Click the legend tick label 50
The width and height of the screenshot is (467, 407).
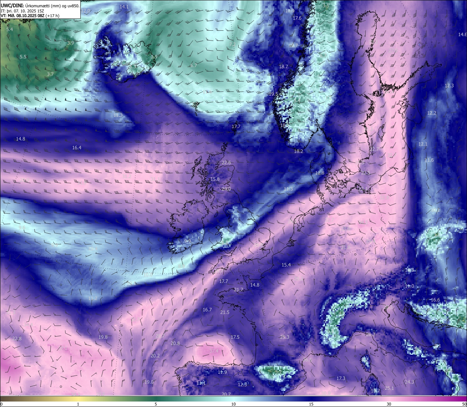pyautogui.click(x=464, y=404)
